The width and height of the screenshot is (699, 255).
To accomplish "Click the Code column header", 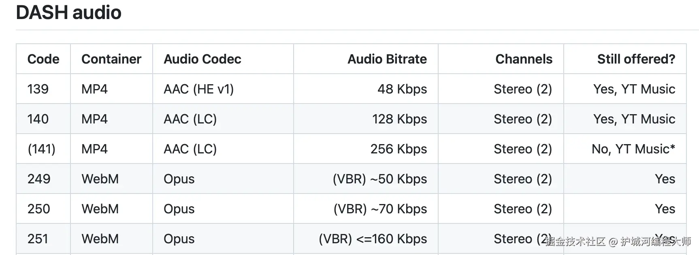I will (x=43, y=59).
